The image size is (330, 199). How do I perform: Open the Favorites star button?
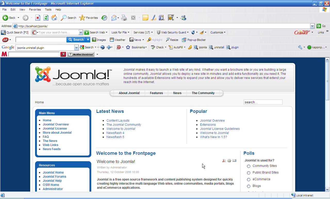[x=88, y=18]
